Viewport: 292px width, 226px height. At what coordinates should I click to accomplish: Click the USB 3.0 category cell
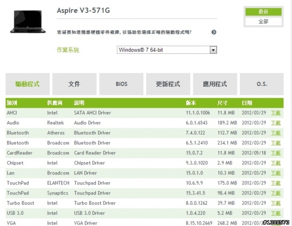point(15,213)
